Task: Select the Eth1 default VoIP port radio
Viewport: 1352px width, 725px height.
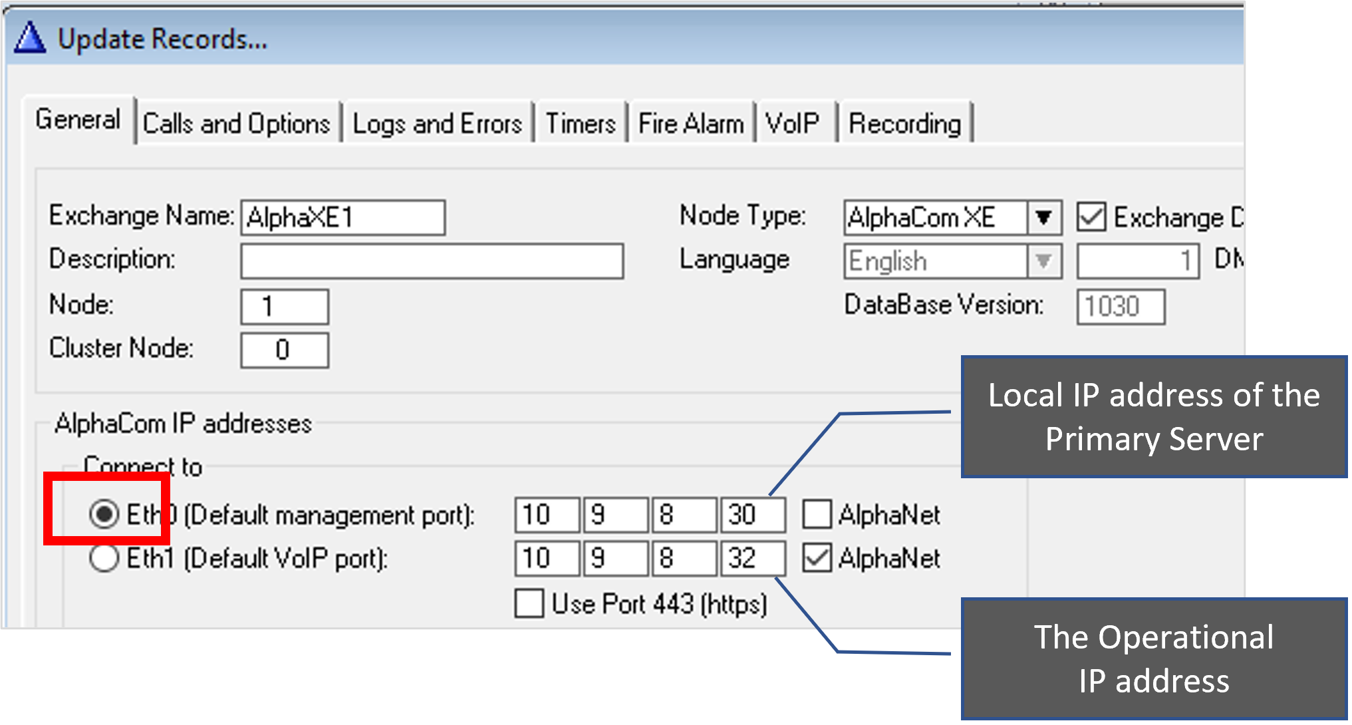Action: point(104,558)
